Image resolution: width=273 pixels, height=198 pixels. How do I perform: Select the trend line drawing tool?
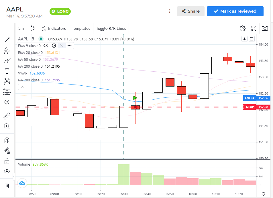[x=7, y=40]
